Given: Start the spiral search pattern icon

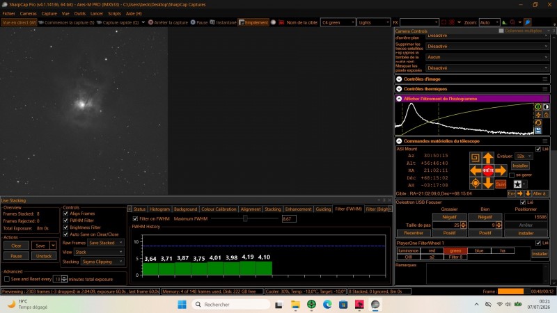Looking at the screenshot, I should (476, 158).
